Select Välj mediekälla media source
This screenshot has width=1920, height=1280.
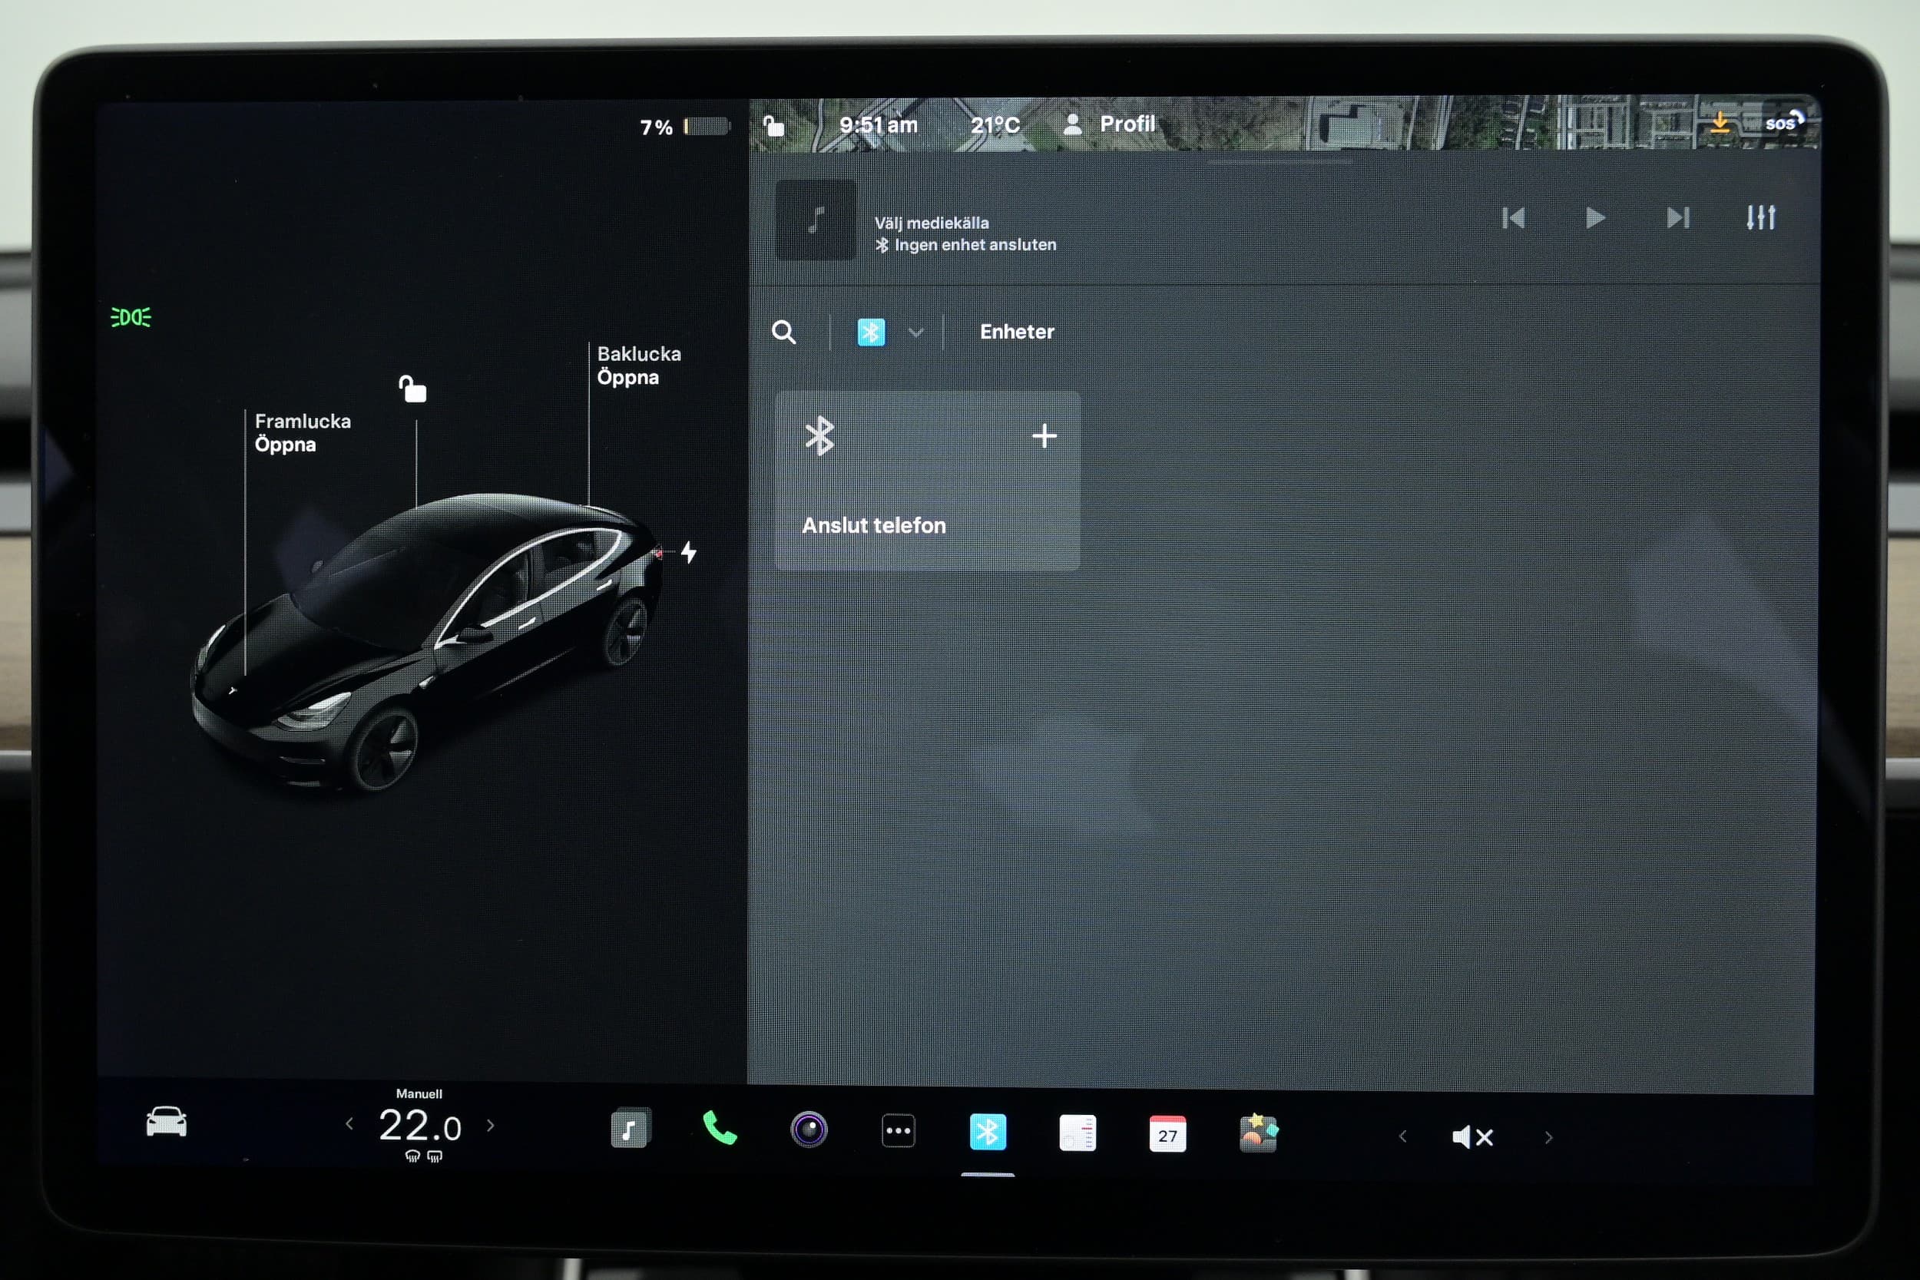932,223
